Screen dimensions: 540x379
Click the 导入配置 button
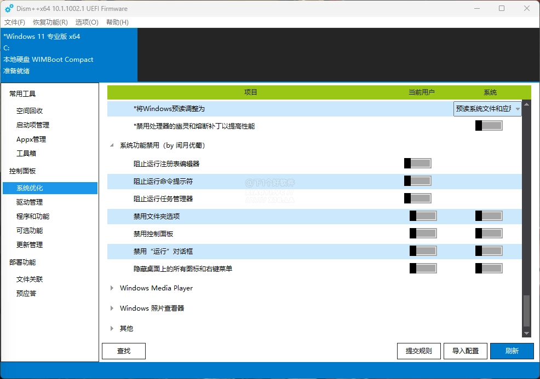click(x=466, y=351)
